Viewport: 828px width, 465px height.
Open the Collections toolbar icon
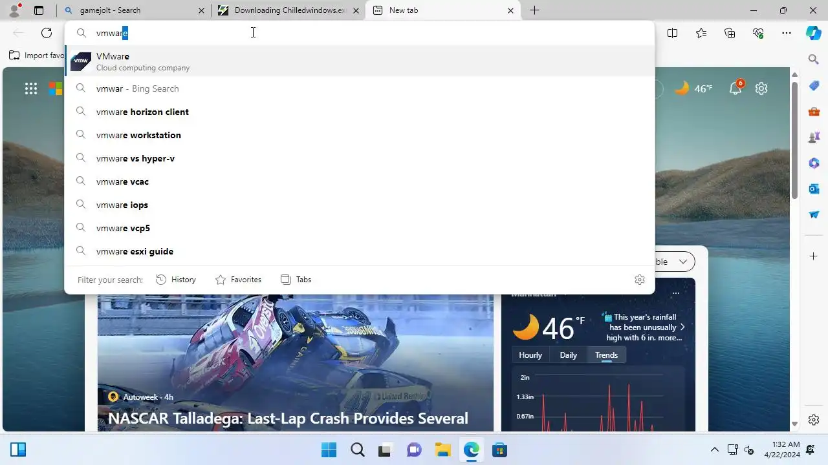730,33
